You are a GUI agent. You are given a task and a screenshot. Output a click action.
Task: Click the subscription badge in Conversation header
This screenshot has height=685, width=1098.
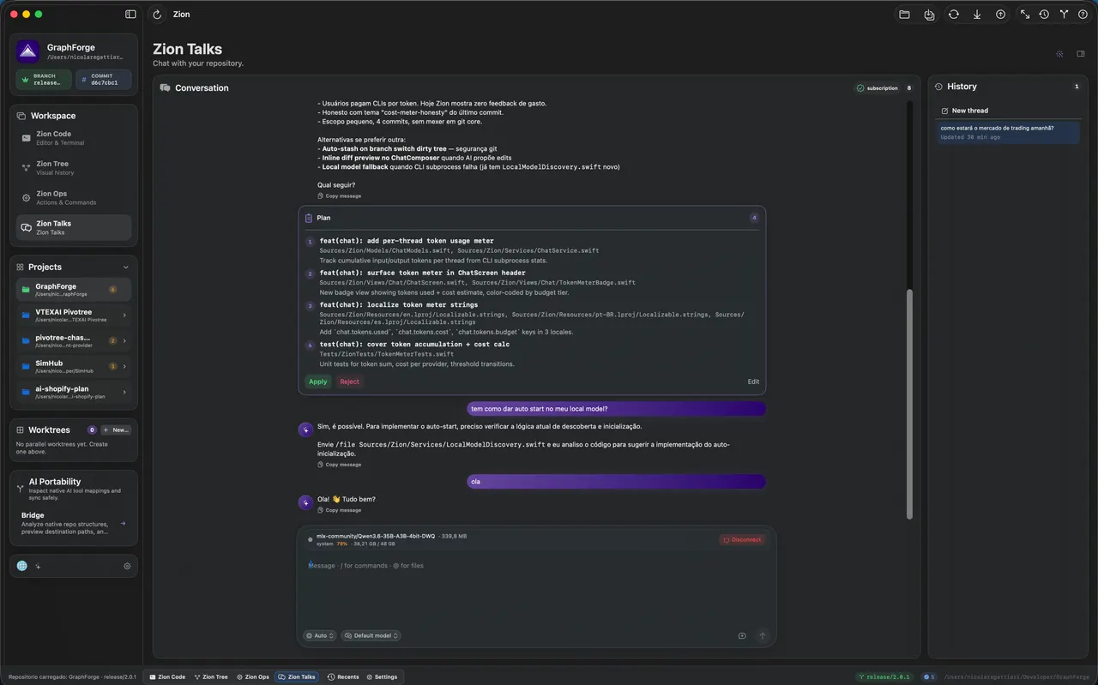coord(878,87)
